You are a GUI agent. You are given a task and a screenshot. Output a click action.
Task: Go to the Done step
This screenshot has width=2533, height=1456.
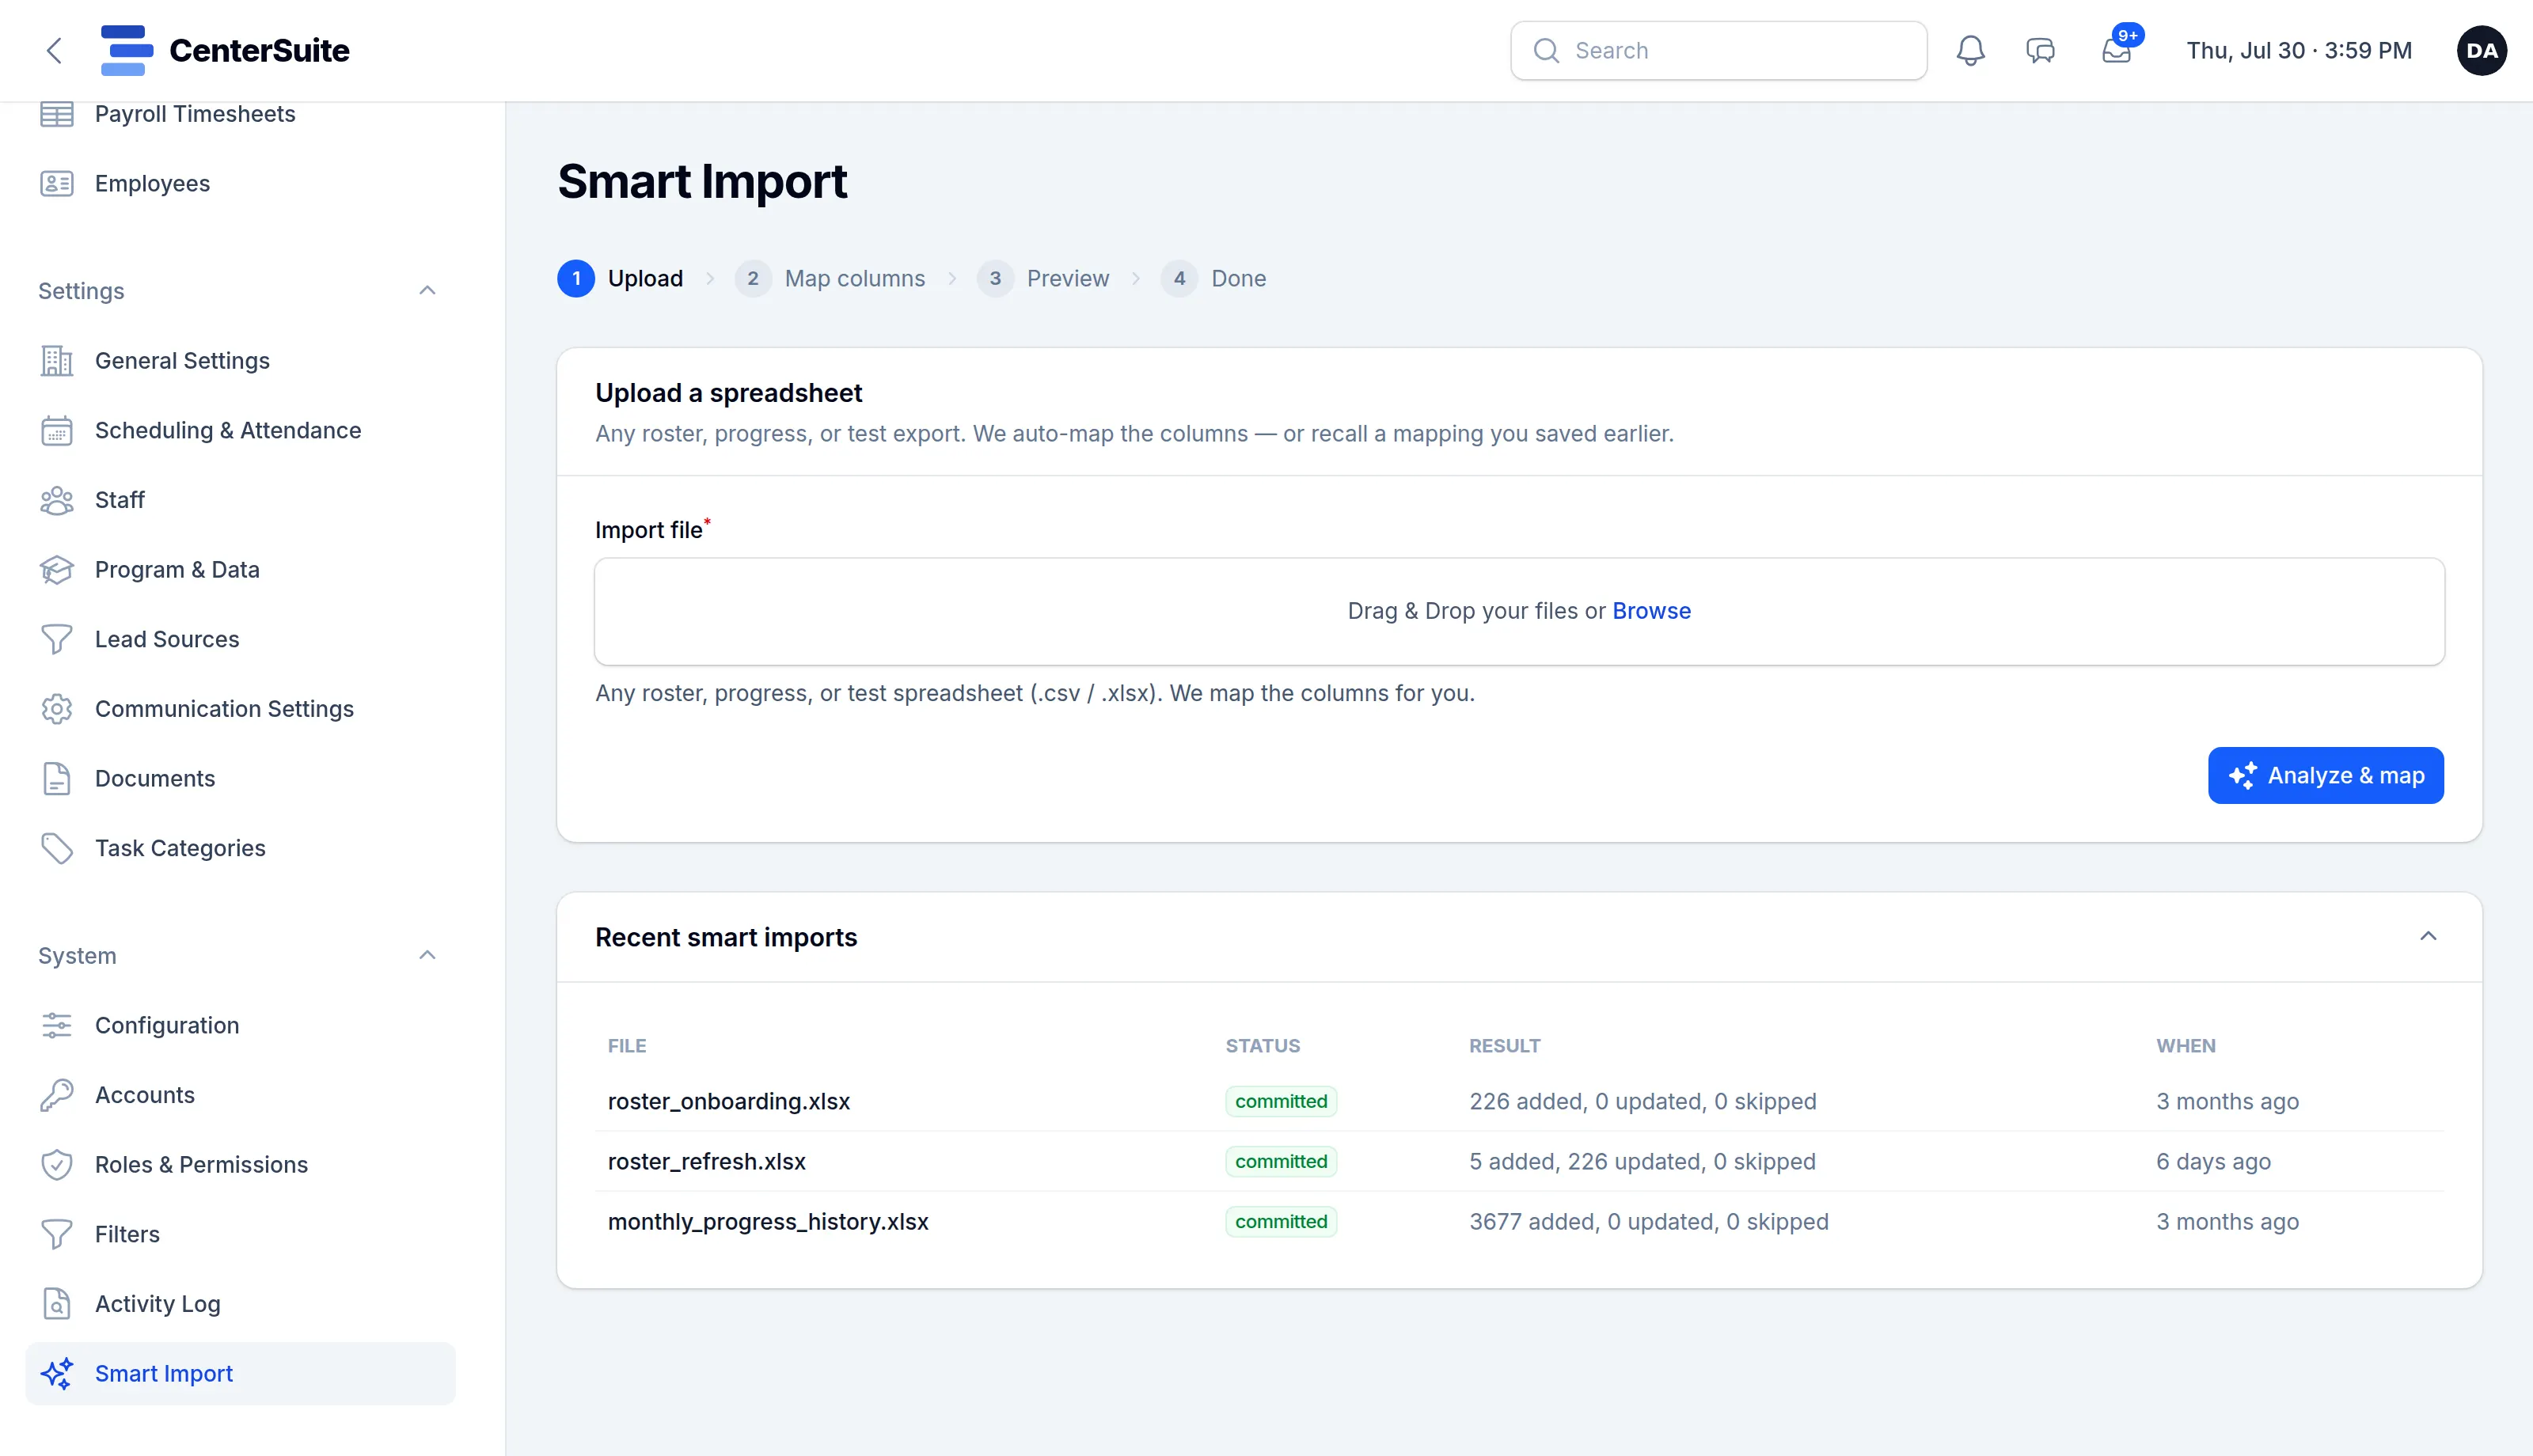[x=1213, y=279]
